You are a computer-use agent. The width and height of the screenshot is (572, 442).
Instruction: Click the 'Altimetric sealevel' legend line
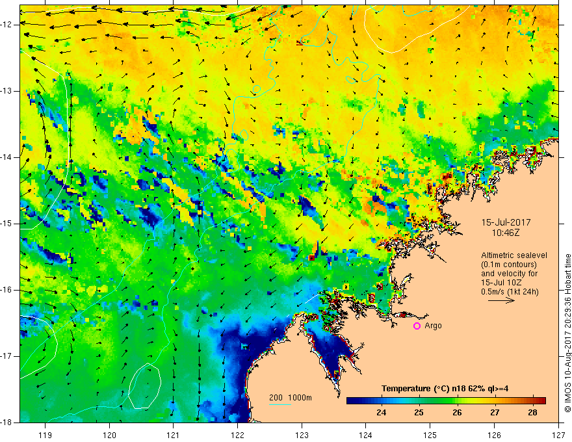[514, 255]
